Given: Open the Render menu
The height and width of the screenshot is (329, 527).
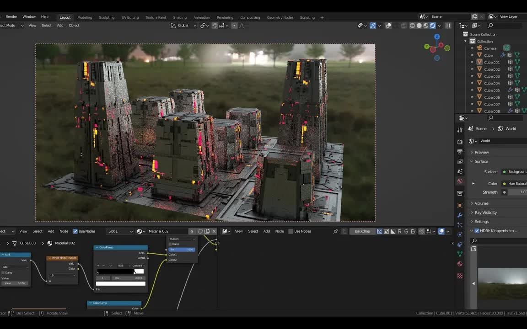Looking at the screenshot, I should 11,16.
